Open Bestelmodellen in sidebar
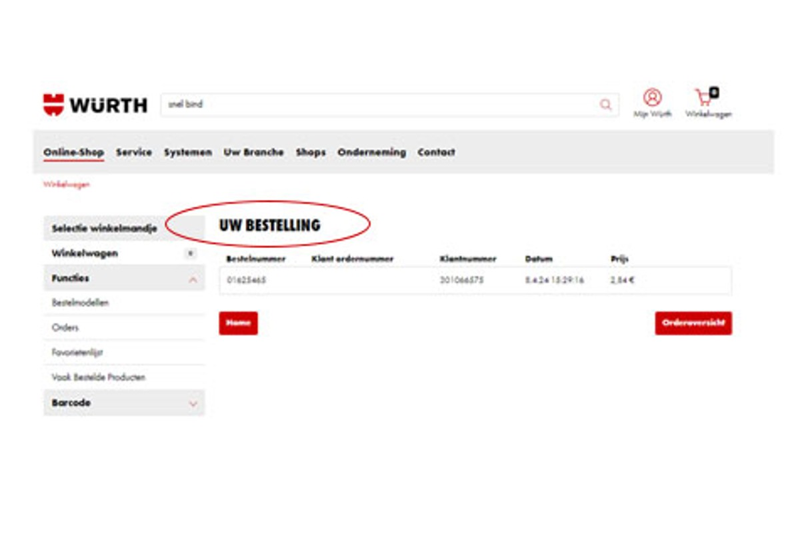The height and width of the screenshot is (534, 800). [x=80, y=303]
